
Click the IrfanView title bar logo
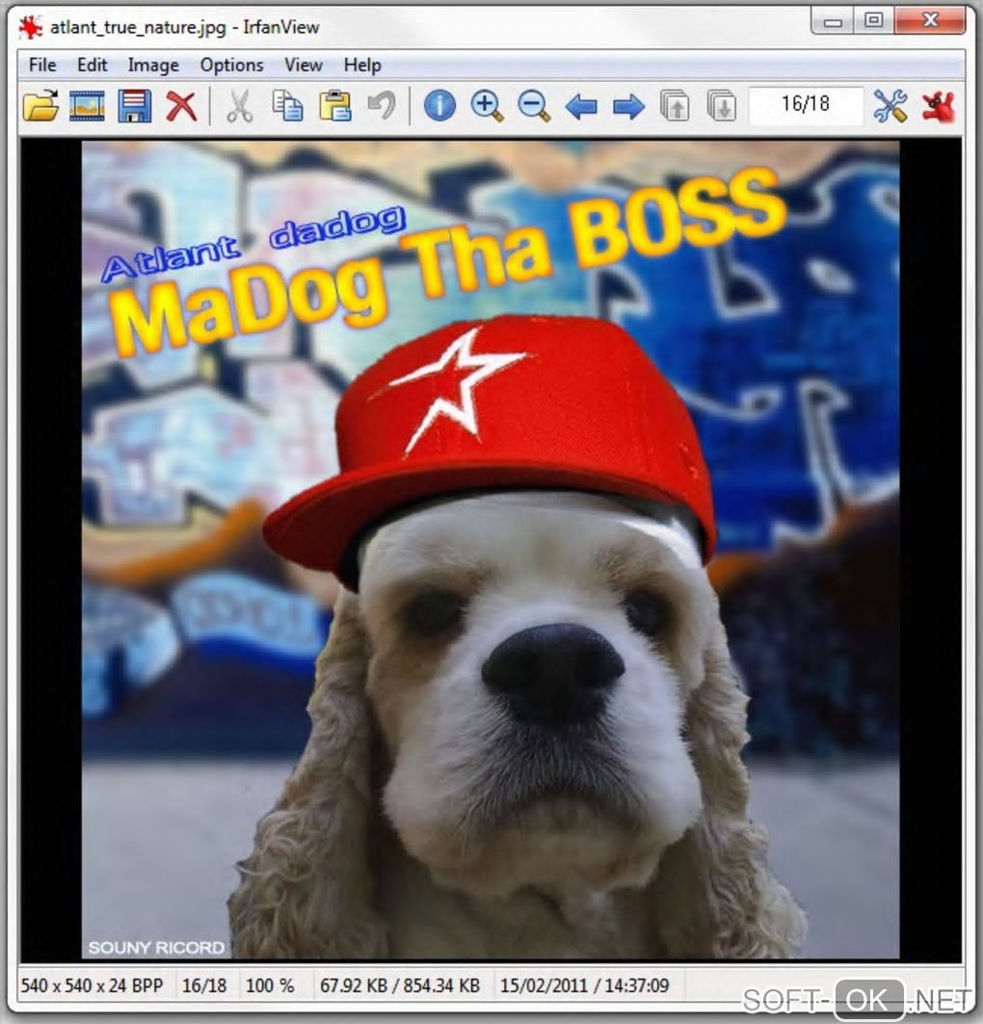31,27
